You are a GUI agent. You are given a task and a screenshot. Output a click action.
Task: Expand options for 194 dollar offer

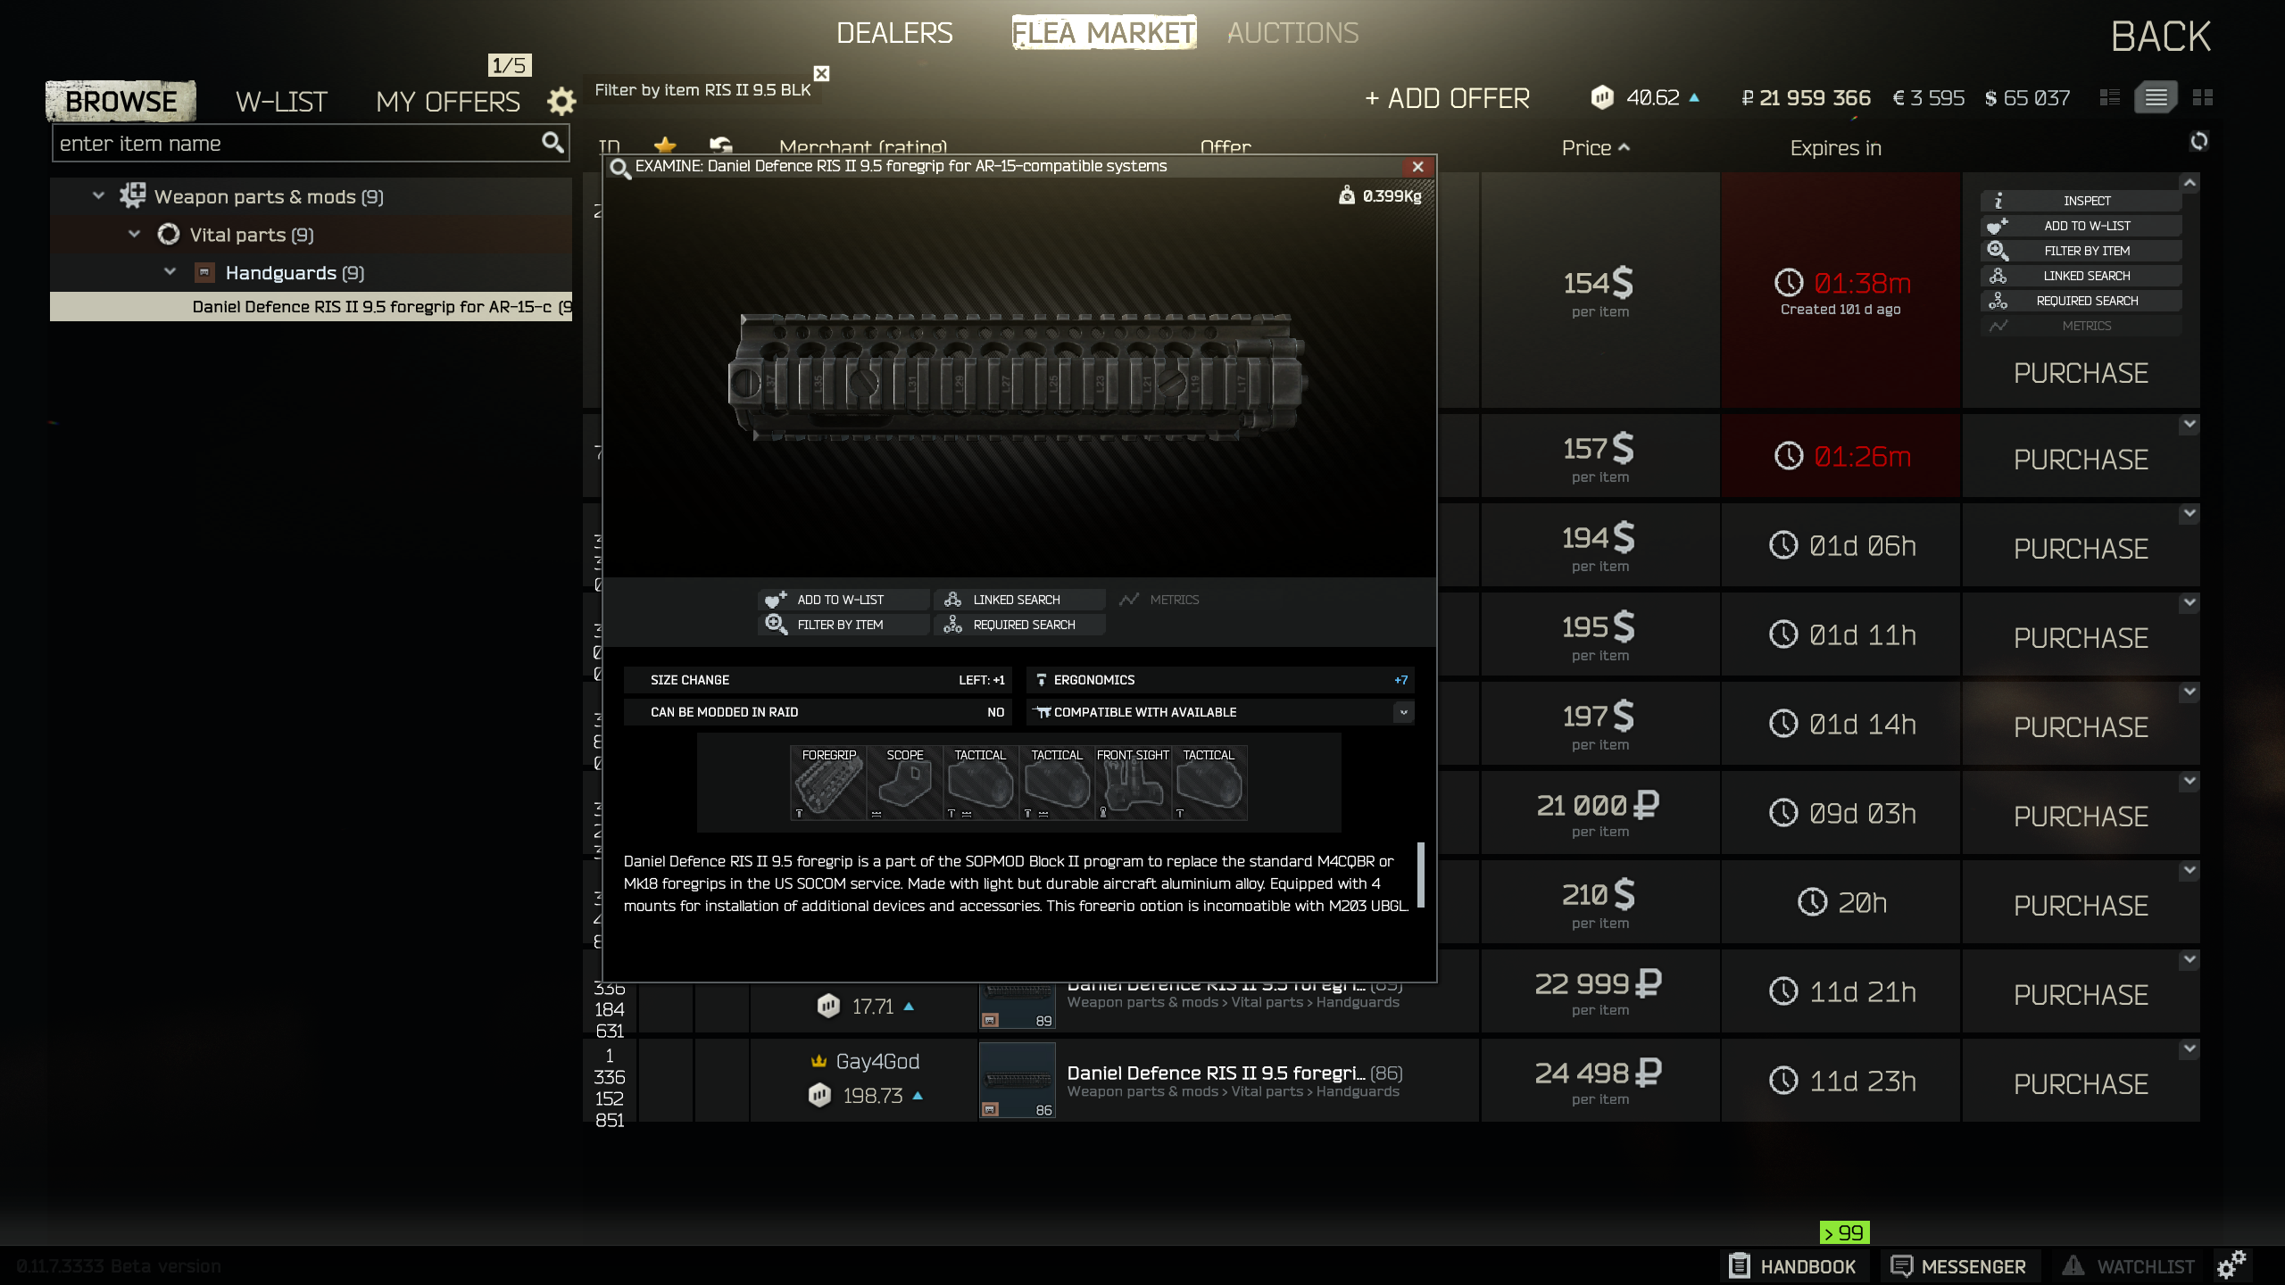click(2189, 513)
